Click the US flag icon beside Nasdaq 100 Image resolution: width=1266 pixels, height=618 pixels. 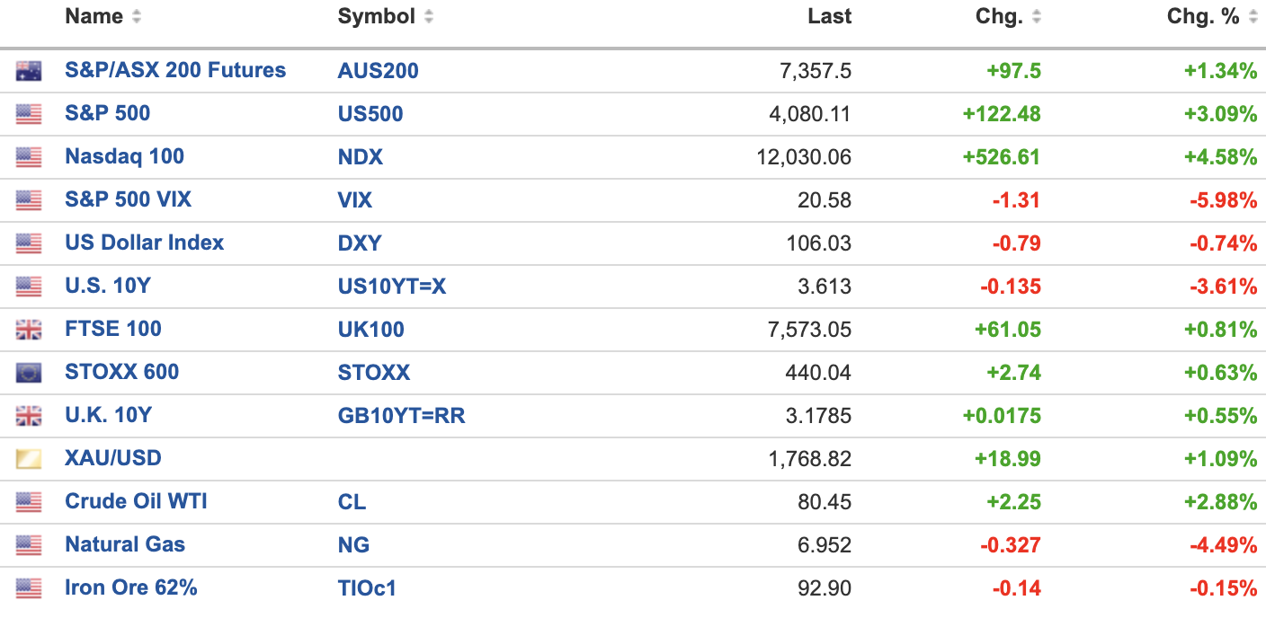[x=29, y=157]
